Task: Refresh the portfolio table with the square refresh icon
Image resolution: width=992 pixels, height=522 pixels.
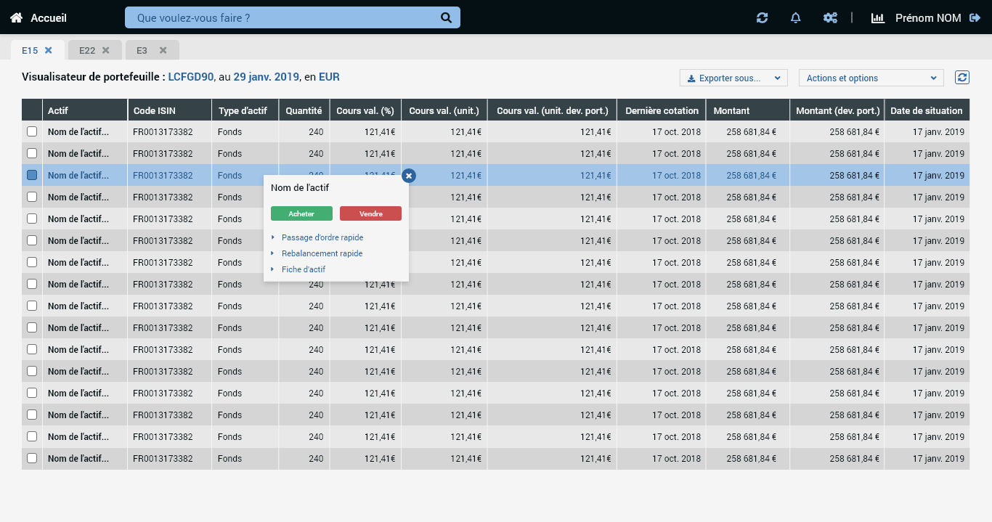Action: (962, 77)
